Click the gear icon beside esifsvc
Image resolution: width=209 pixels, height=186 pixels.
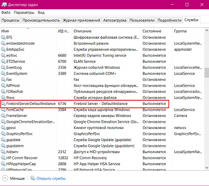(x=3, y=55)
